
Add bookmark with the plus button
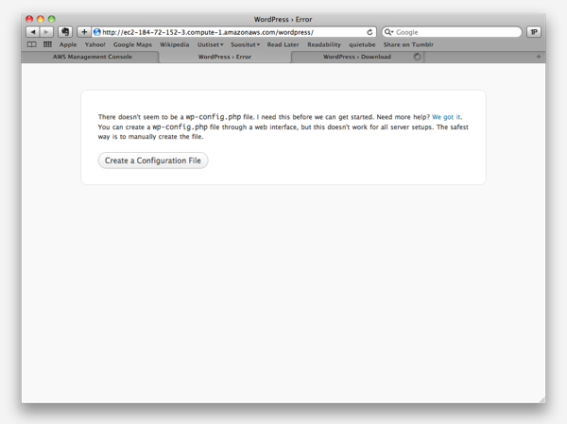point(84,32)
